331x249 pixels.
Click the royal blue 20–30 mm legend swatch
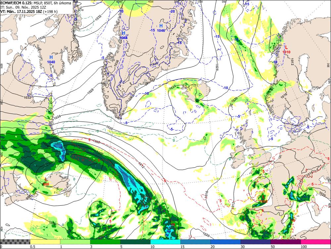click(226, 242)
